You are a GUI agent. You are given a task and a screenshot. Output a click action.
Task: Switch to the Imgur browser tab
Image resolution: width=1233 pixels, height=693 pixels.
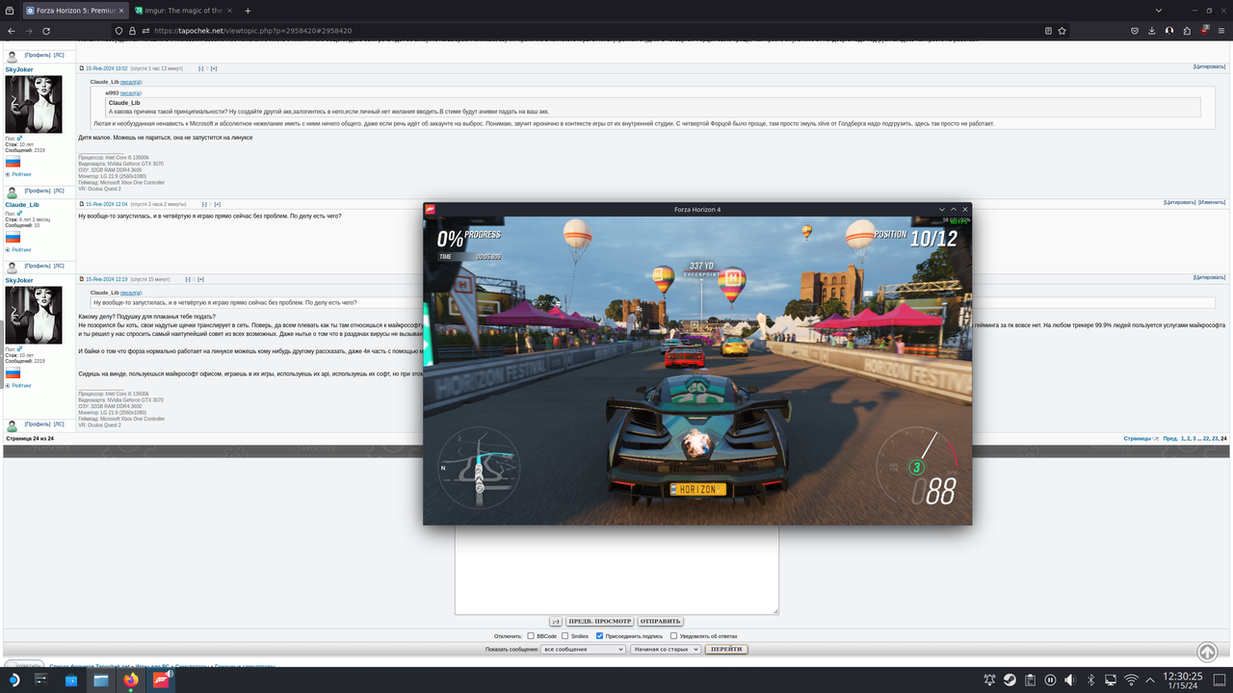click(x=181, y=11)
